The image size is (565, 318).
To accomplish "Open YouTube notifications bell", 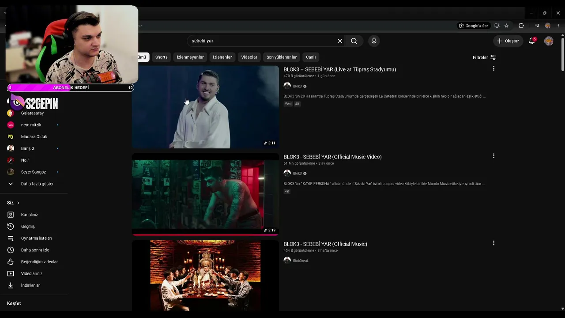I will tap(532, 41).
